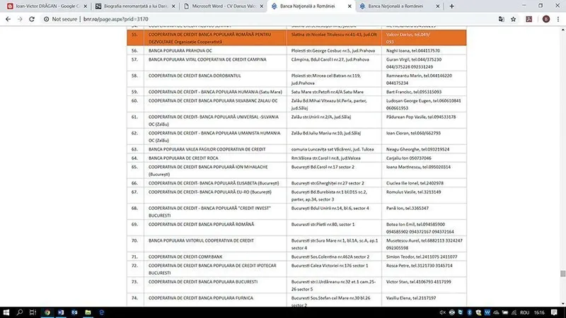Image resolution: width=566 pixels, height=318 pixels.
Task: Click the address bar URL bnr.ro/page.aspx?prid=3170
Action: (x=116, y=19)
